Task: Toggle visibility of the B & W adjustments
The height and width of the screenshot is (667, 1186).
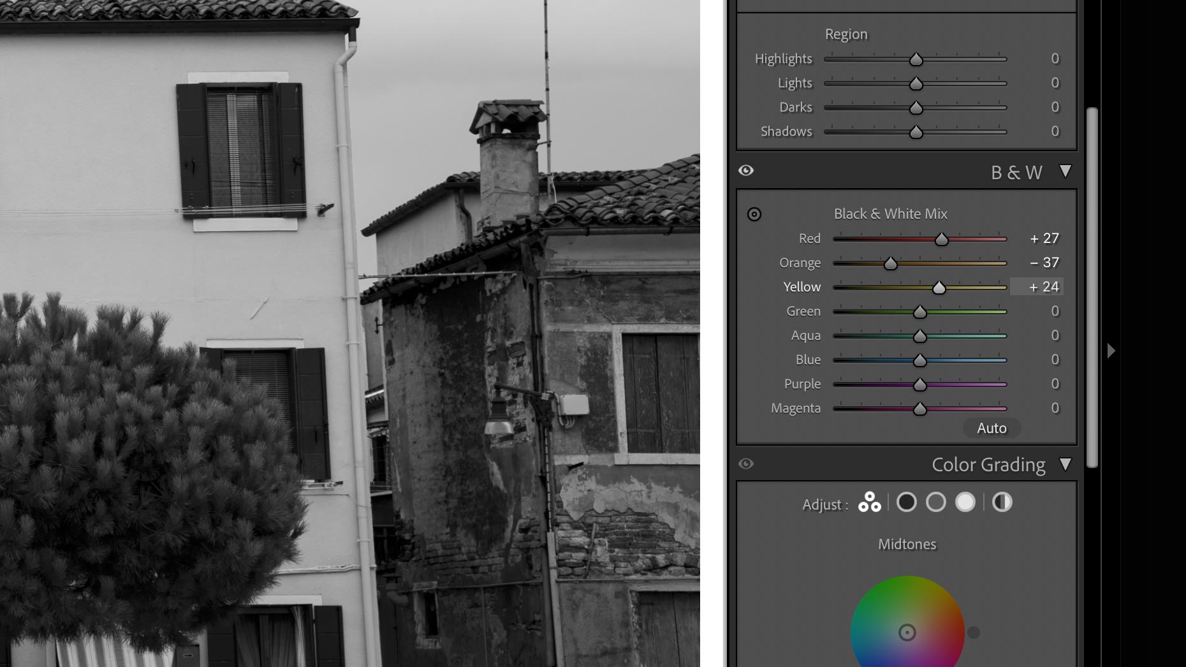Action: tap(747, 170)
